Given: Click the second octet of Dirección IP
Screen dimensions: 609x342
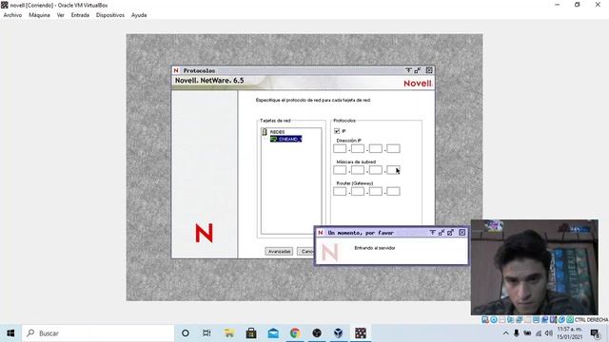Looking at the screenshot, I should pyautogui.click(x=358, y=148).
